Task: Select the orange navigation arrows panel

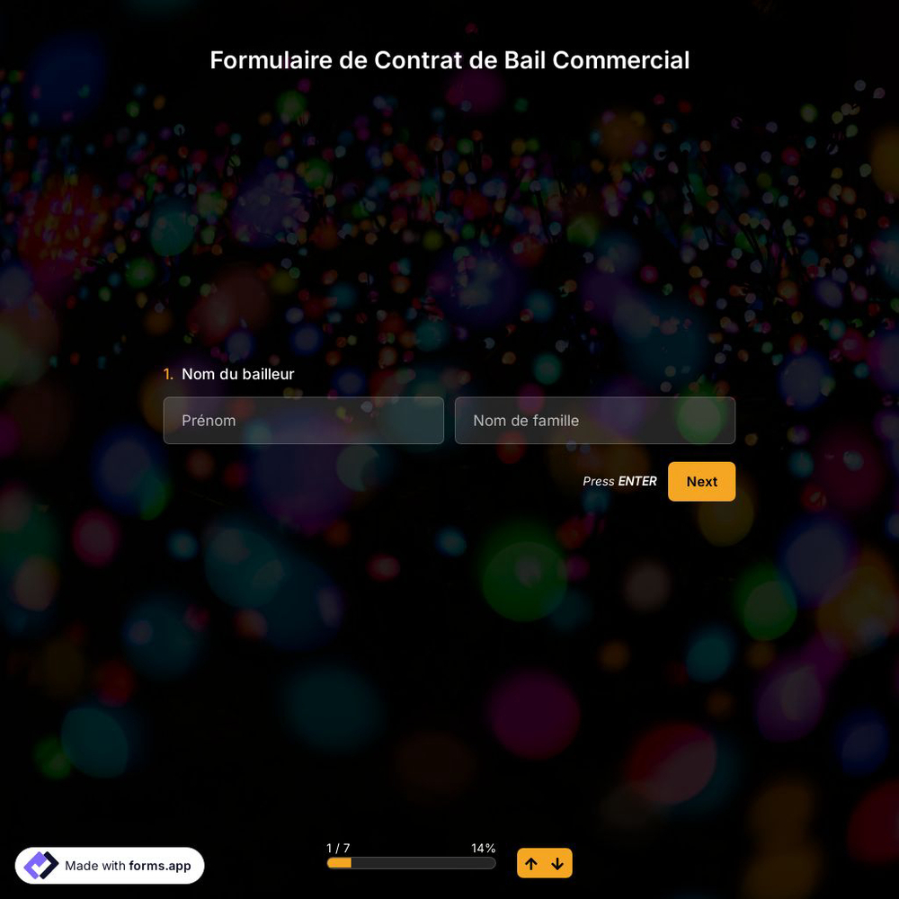Action: (x=545, y=863)
